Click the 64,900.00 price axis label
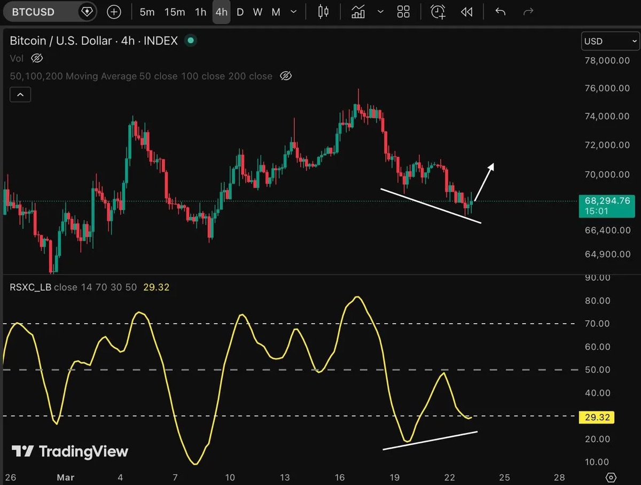Viewport: 641px width, 485px height. click(x=607, y=254)
